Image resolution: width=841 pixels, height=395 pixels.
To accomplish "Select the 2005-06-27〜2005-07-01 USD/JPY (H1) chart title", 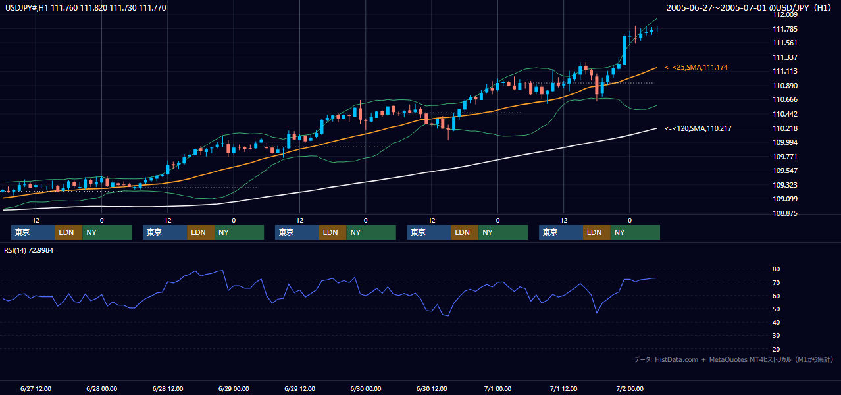I will [750, 8].
